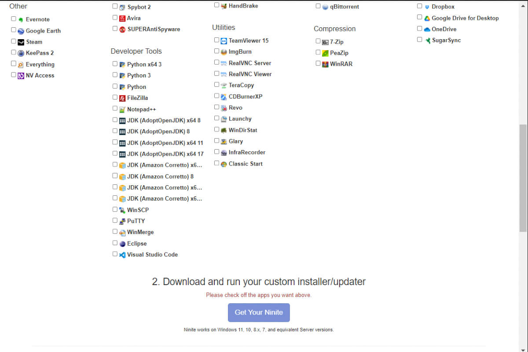The image size is (528, 352).
Task: Click the TeamViewer 15 icon
Action: click(x=224, y=40)
